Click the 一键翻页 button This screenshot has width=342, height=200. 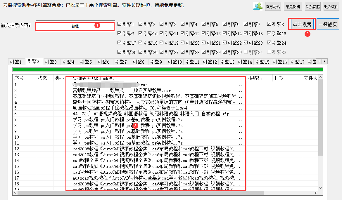pyautogui.click(x=328, y=24)
